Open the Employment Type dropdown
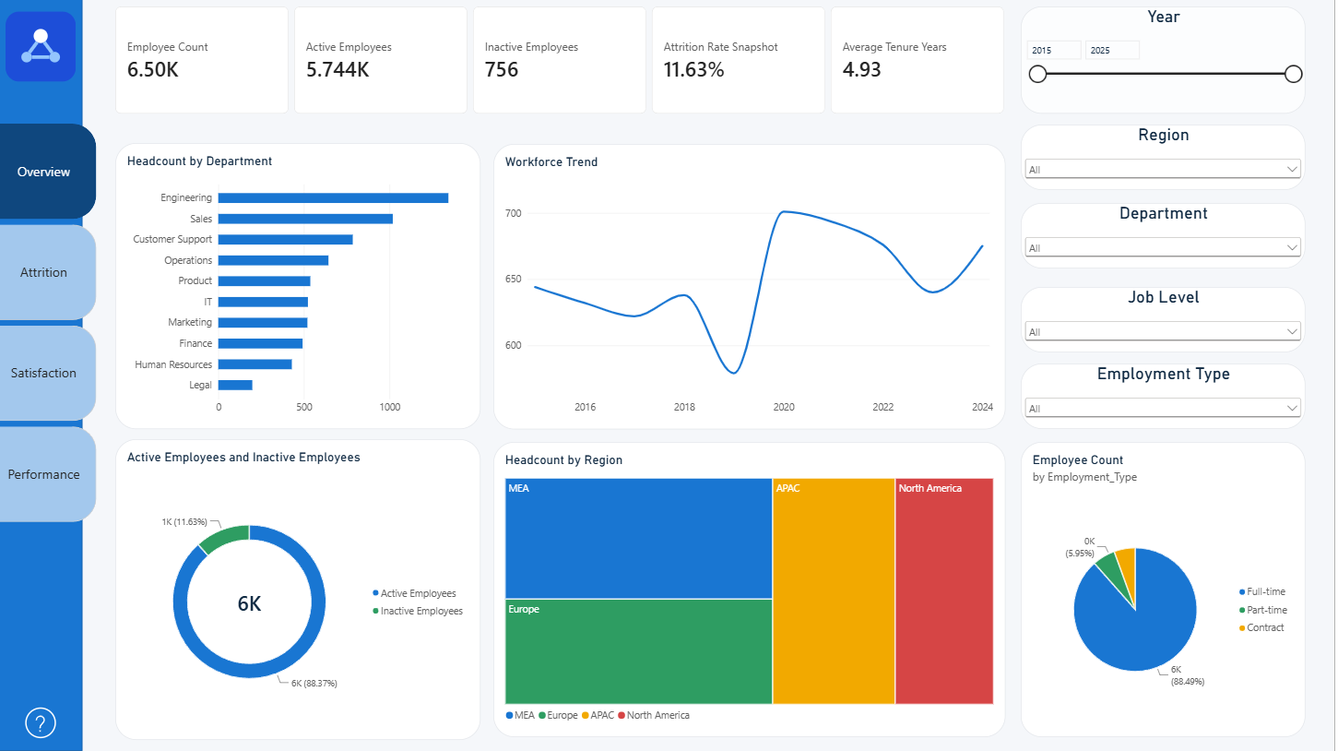 [x=1163, y=408]
